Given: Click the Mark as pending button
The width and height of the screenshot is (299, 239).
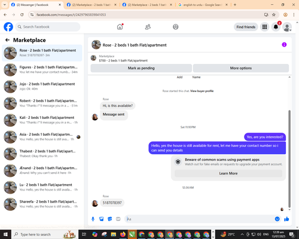Looking at the screenshot, I should pyautogui.click(x=141, y=68).
